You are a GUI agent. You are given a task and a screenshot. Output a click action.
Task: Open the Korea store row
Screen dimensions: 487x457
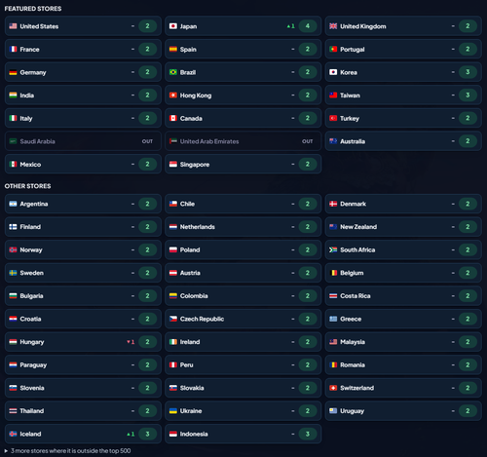pyautogui.click(x=403, y=72)
